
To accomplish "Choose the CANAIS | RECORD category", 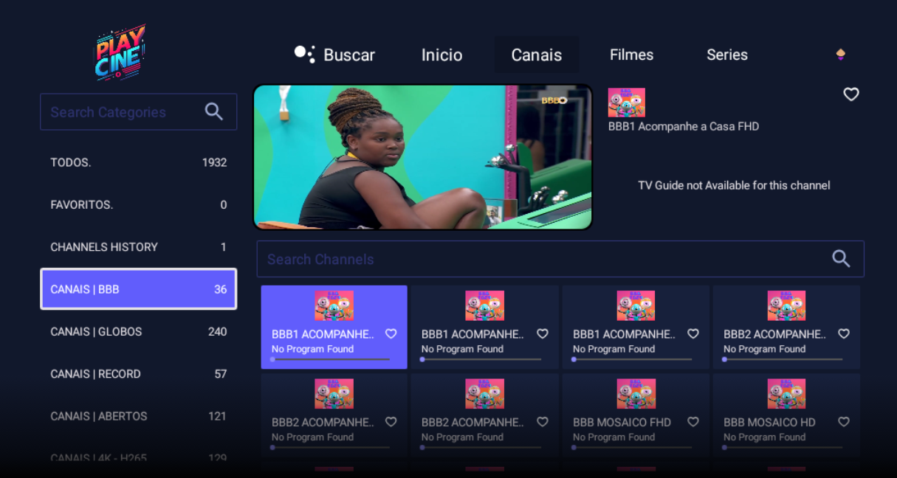I will point(138,374).
